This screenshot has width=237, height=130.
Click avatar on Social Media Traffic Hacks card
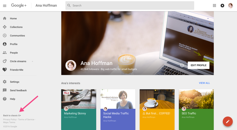click(x=105, y=109)
